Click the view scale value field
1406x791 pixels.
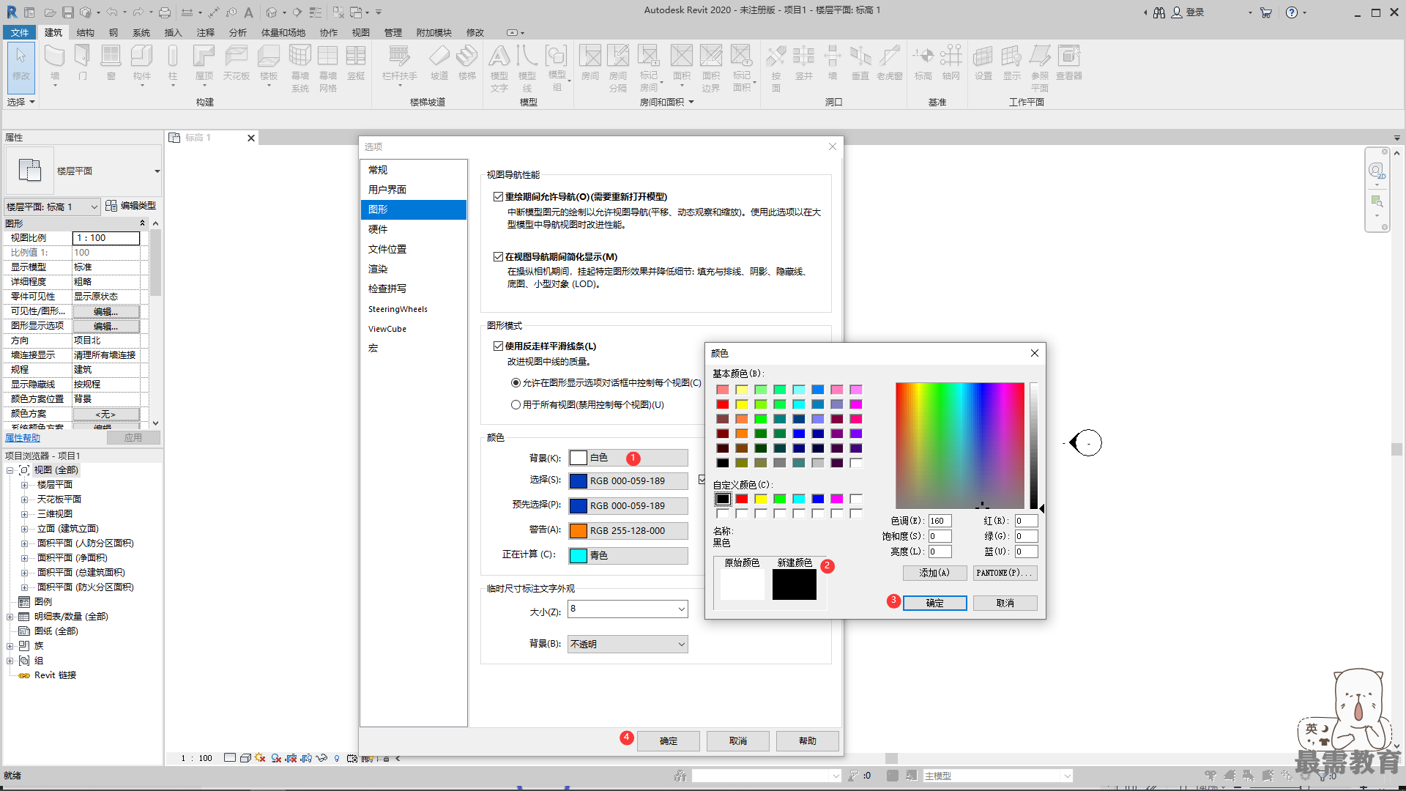106,238
